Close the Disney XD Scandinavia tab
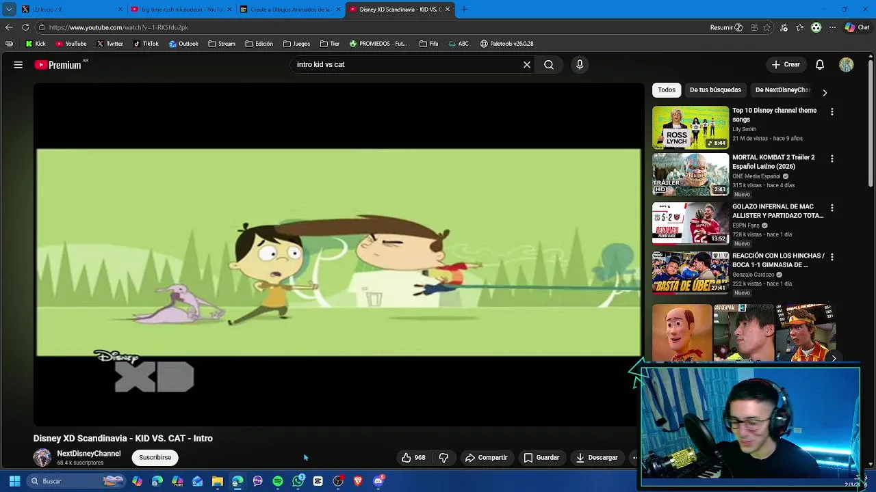Viewport: 876px width, 492px height. click(448, 10)
